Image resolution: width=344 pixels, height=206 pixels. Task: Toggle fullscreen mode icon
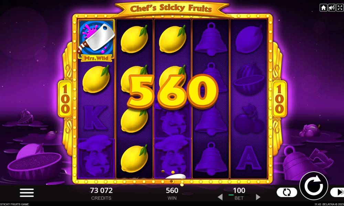(340, 8)
